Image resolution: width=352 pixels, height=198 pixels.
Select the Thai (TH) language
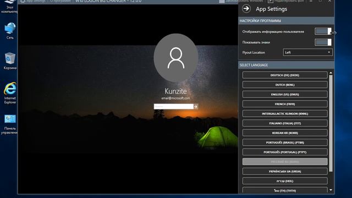285,190
